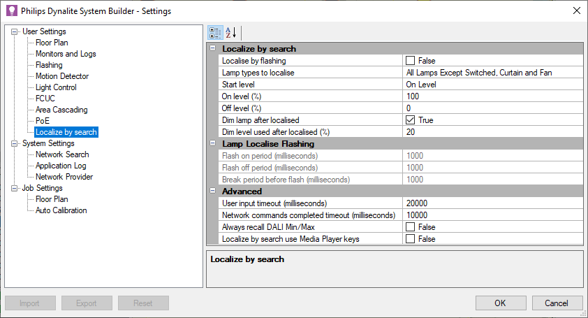Image resolution: width=588 pixels, height=318 pixels.
Task: Edit Dim level used after localised value 20
Action: [493, 132]
